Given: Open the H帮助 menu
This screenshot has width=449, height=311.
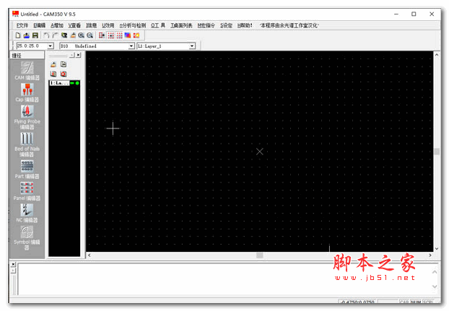Looking at the screenshot, I should click(x=245, y=25).
